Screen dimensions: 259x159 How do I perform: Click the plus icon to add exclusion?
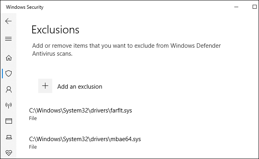(45, 86)
